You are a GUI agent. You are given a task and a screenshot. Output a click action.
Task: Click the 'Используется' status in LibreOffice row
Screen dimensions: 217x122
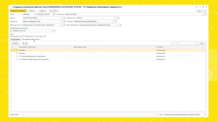(161, 50)
